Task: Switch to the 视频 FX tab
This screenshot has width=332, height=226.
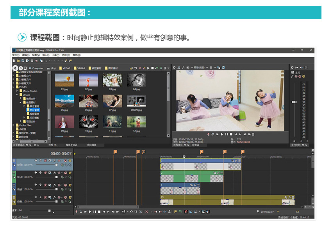Action: click(52, 145)
